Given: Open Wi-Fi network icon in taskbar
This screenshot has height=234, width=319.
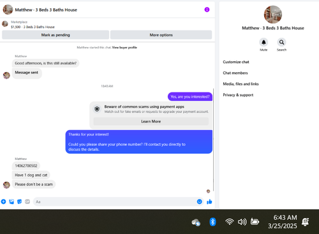Looking at the screenshot, I should click(230, 222).
